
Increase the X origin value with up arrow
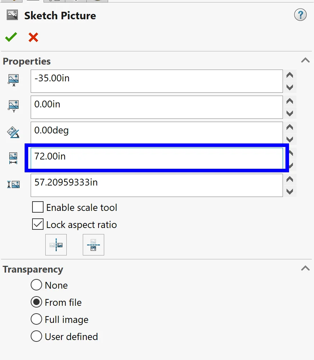(x=290, y=75)
